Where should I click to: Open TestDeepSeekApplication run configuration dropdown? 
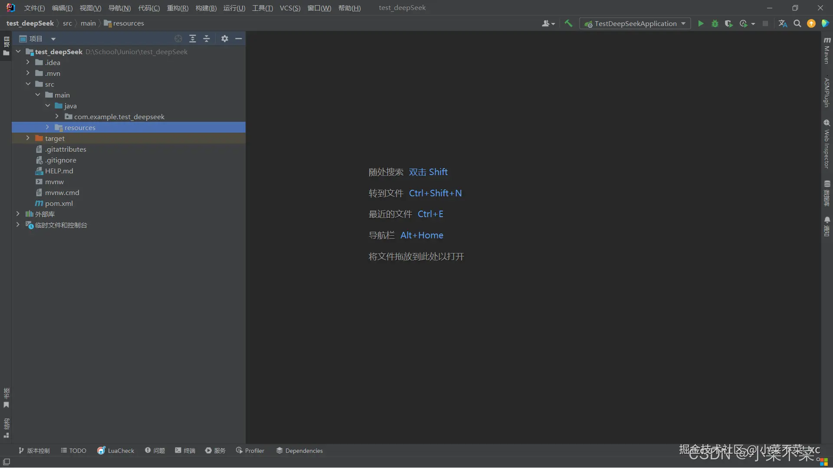635,24
